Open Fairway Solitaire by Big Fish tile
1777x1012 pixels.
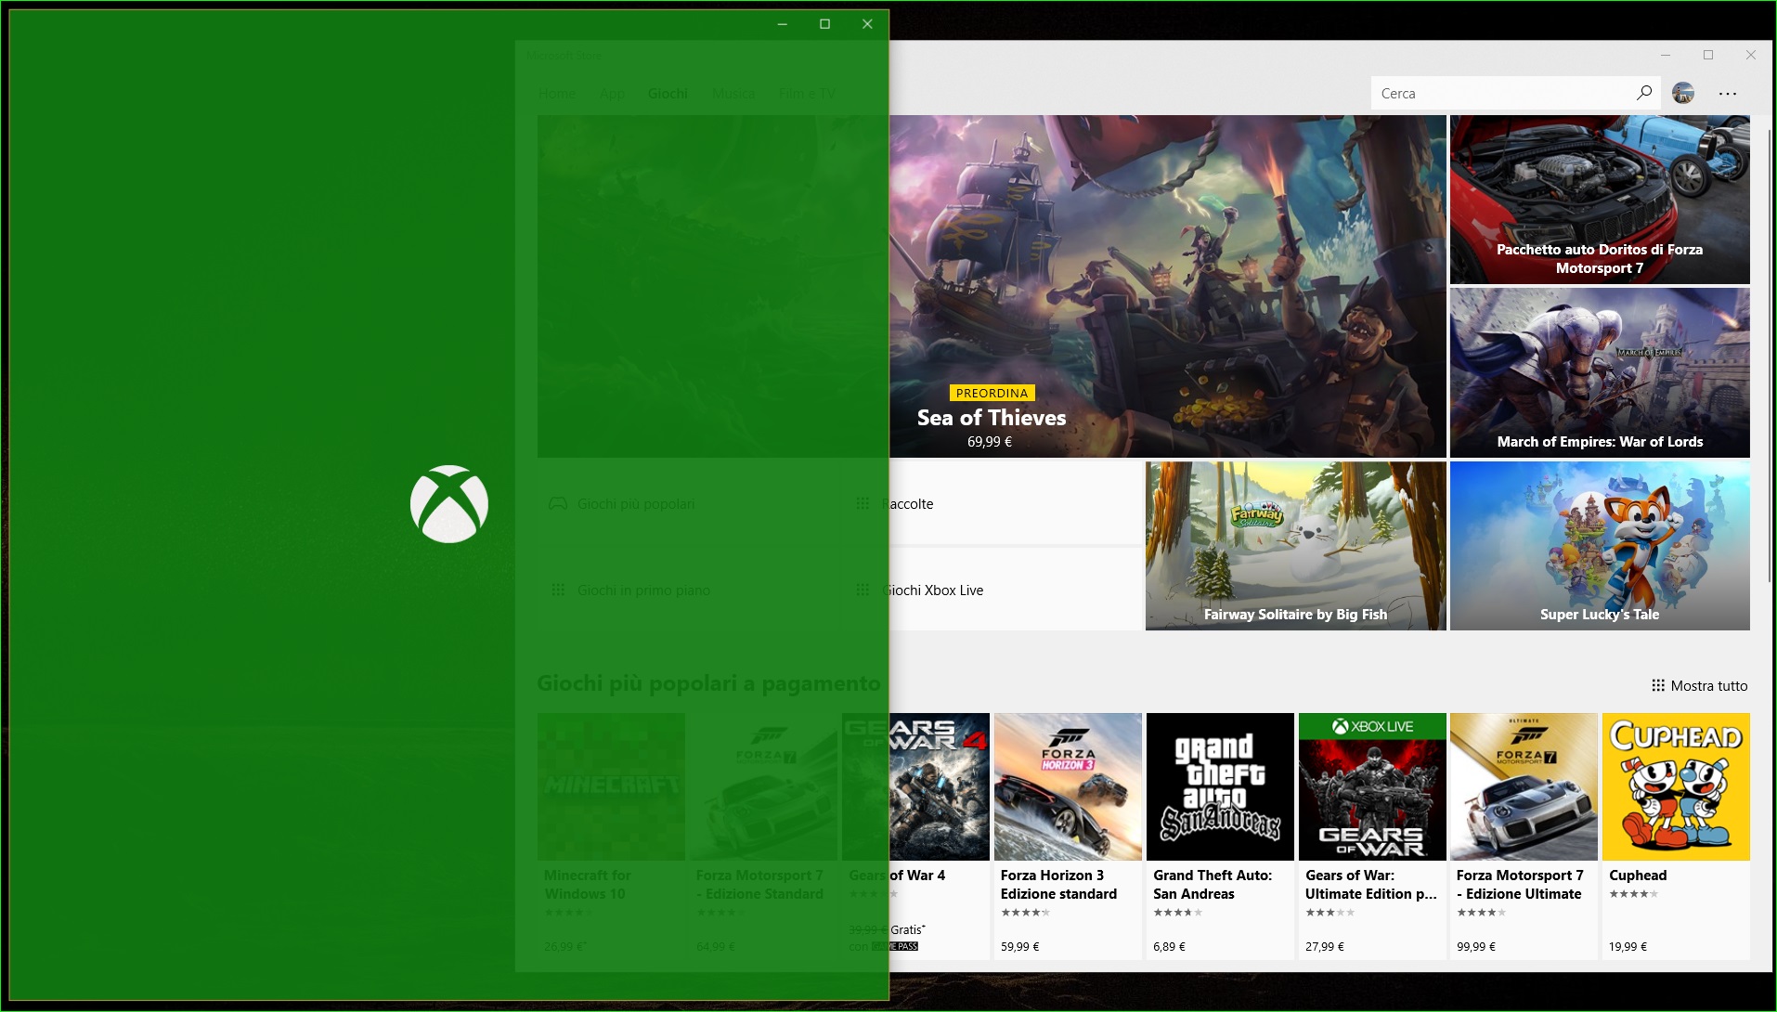pos(1295,546)
